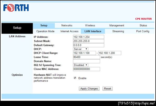Click the Apply Changes button
The width and height of the screenshot is (156, 106).
(x=89, y=89)
